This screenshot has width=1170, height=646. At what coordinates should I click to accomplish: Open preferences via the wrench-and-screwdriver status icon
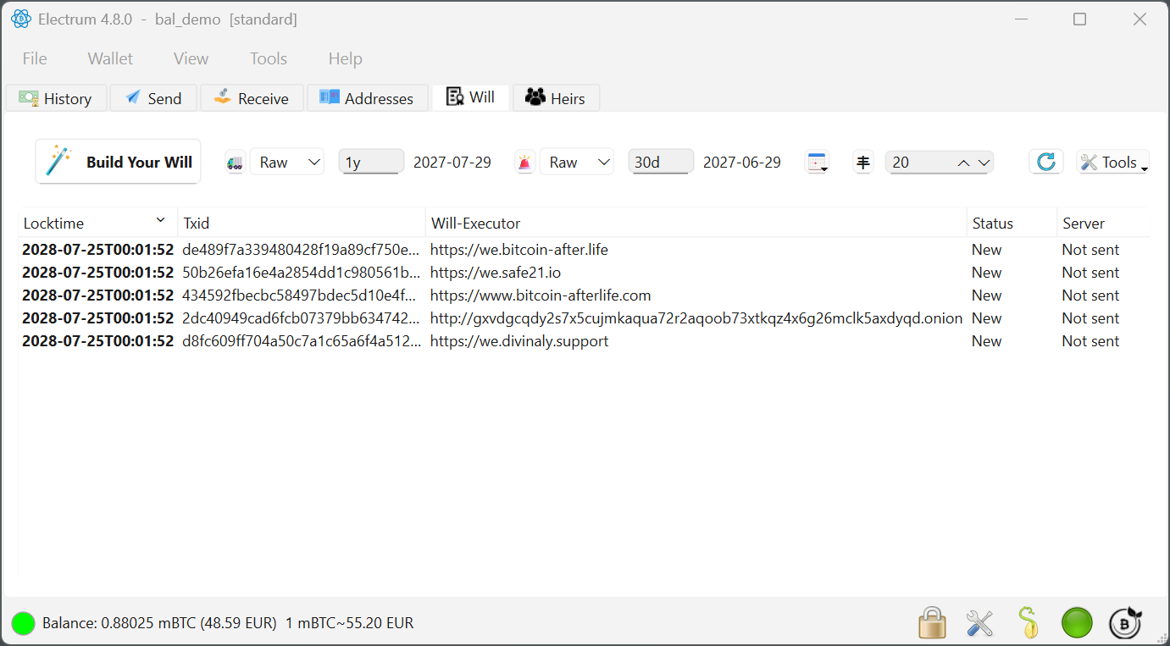pyautogui.click(x=979, y=623)
